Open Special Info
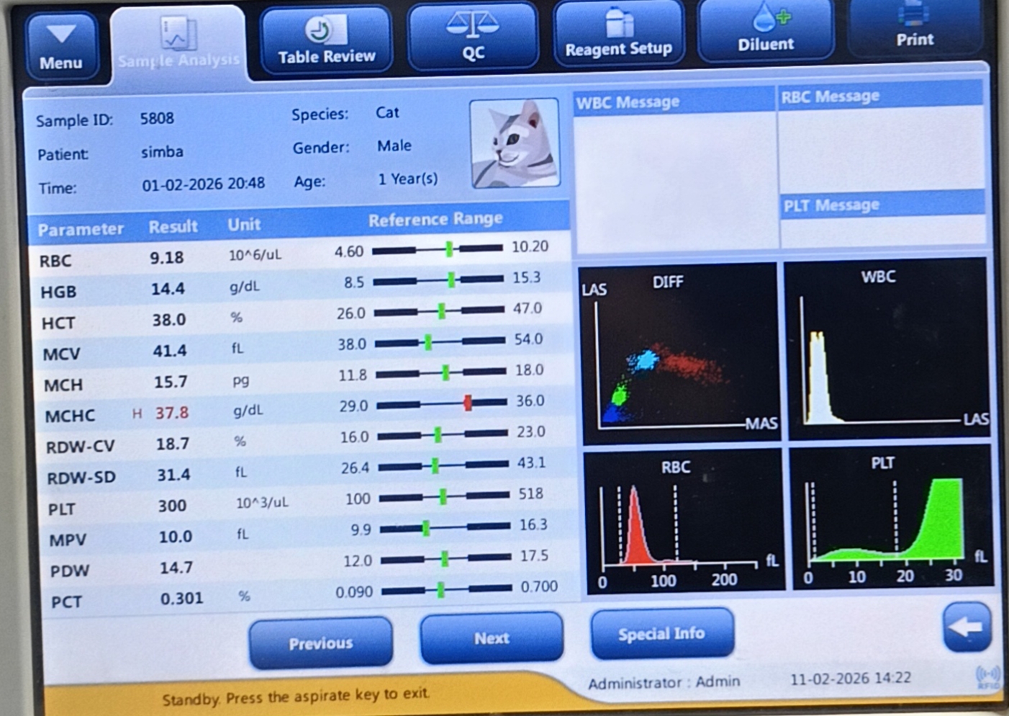Screen dimensions: 1009x716 click(x=661, y=633)
